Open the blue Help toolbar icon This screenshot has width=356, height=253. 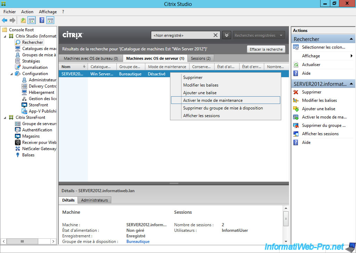42,21
